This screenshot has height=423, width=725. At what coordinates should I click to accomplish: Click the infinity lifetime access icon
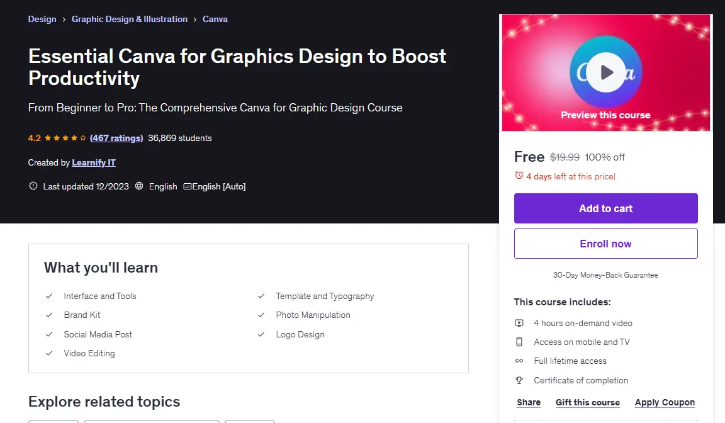pyautogui.click(x=519, y=361)
